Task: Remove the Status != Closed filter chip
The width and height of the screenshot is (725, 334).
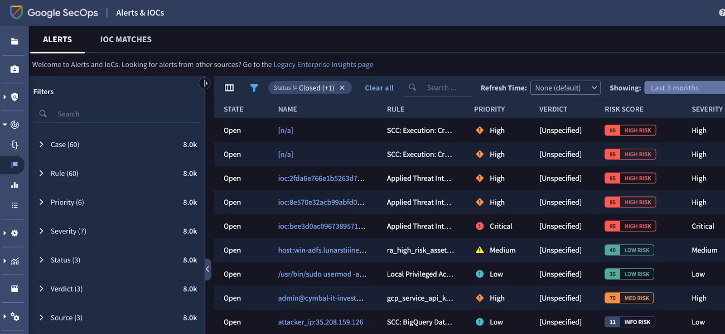Action: click(x=342, y=88)
